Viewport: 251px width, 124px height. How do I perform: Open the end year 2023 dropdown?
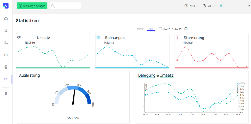[x=178, y=29]
